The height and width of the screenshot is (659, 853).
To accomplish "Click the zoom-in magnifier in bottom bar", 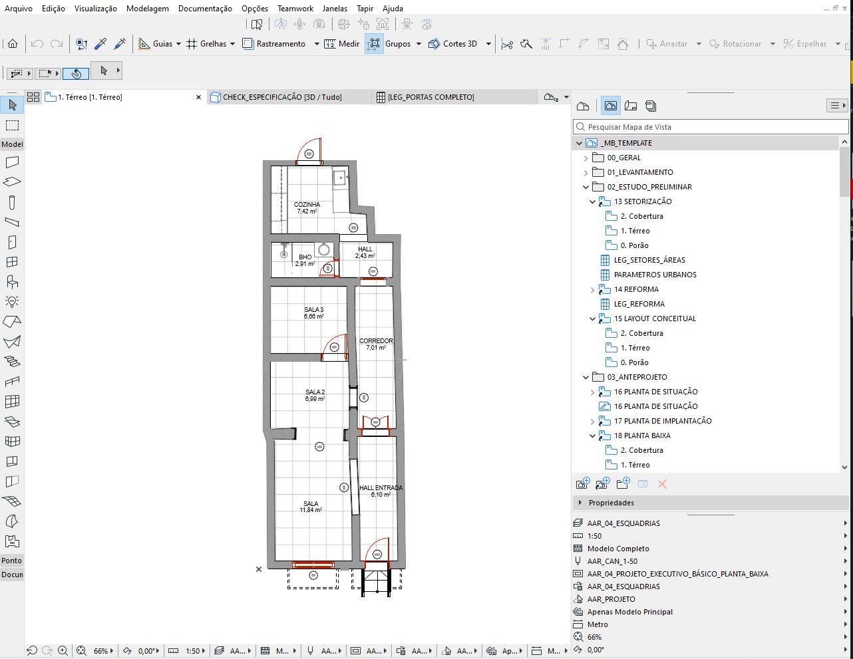I will [63, 651].
